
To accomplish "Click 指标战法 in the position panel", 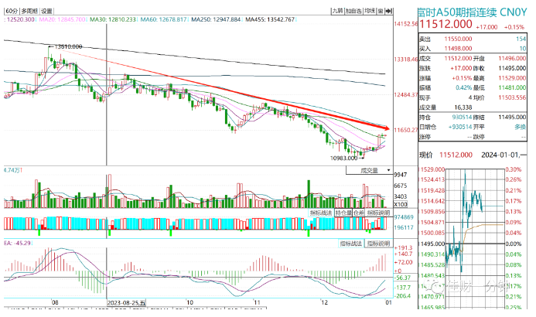I will click(x=321, y=213).
